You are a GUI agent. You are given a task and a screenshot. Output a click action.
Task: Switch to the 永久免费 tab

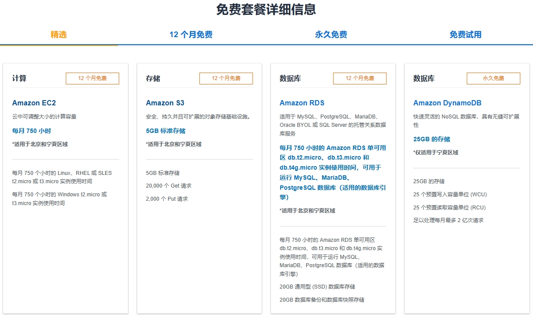tap(330, 35)
